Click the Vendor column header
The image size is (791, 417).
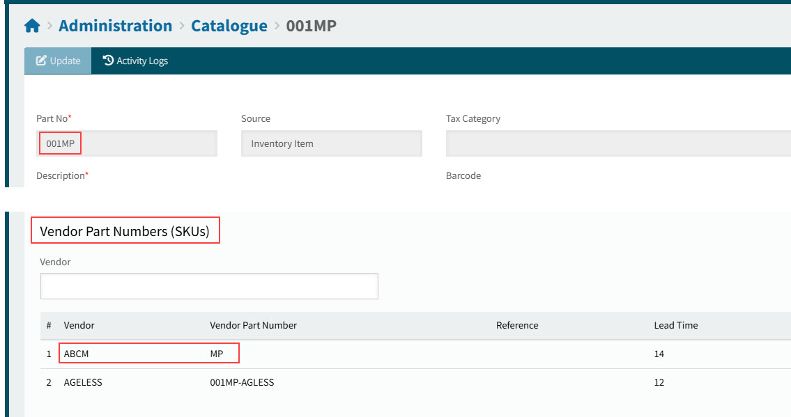pos(79,325)
